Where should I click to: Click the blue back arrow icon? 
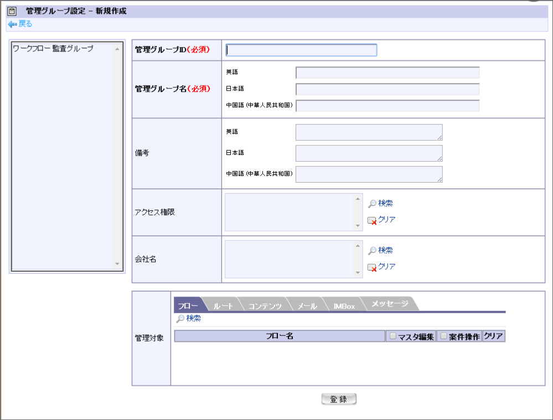coord(12,24)
